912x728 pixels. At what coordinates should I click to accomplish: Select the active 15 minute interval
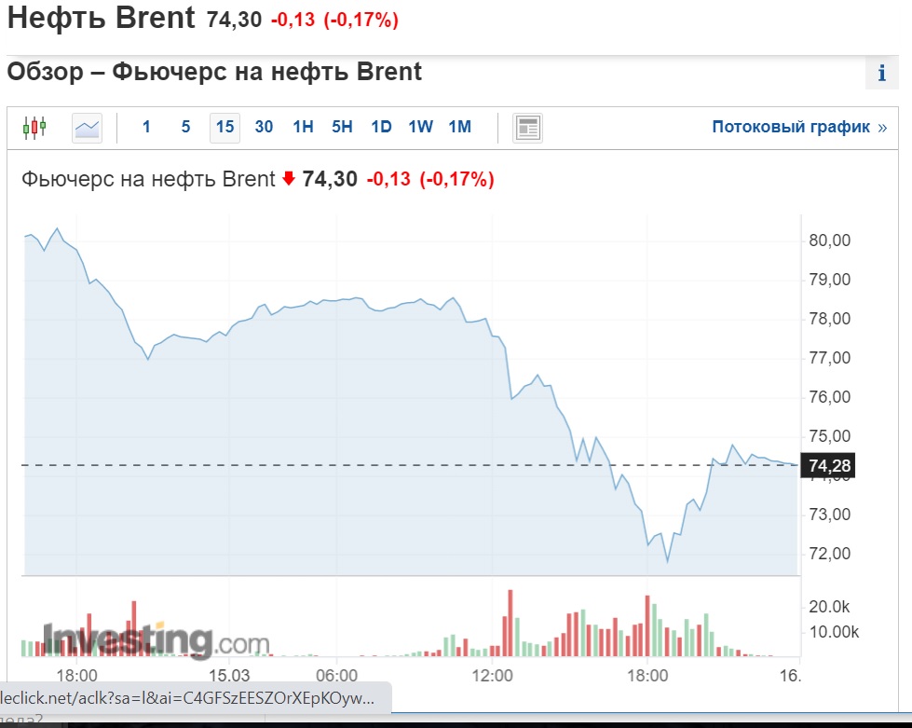point(225,127)
